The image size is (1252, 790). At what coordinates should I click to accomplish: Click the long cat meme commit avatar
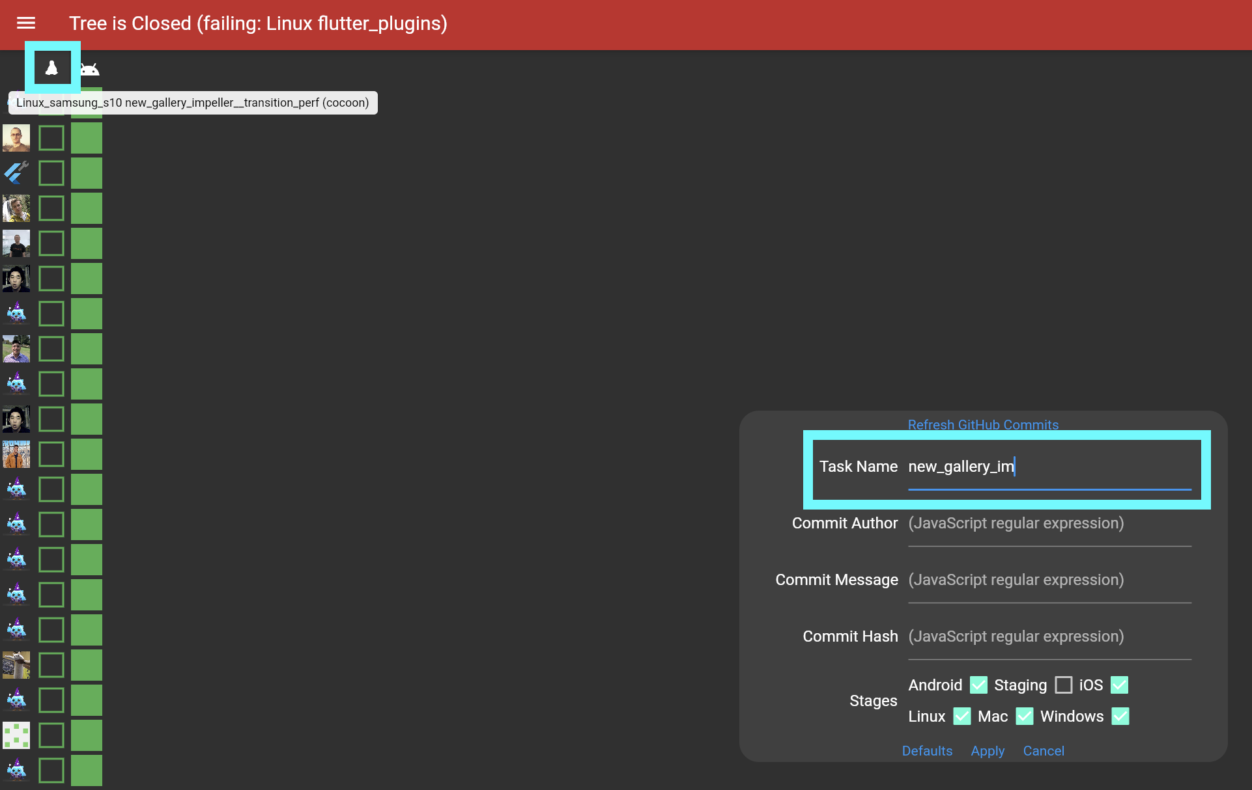(16, 665)
